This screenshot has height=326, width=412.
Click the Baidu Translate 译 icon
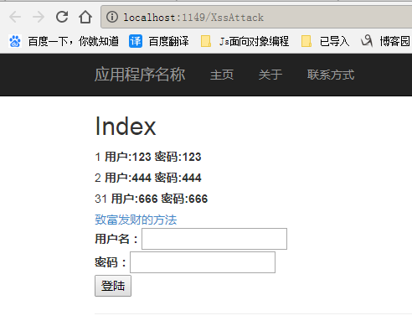coord(136,41)
